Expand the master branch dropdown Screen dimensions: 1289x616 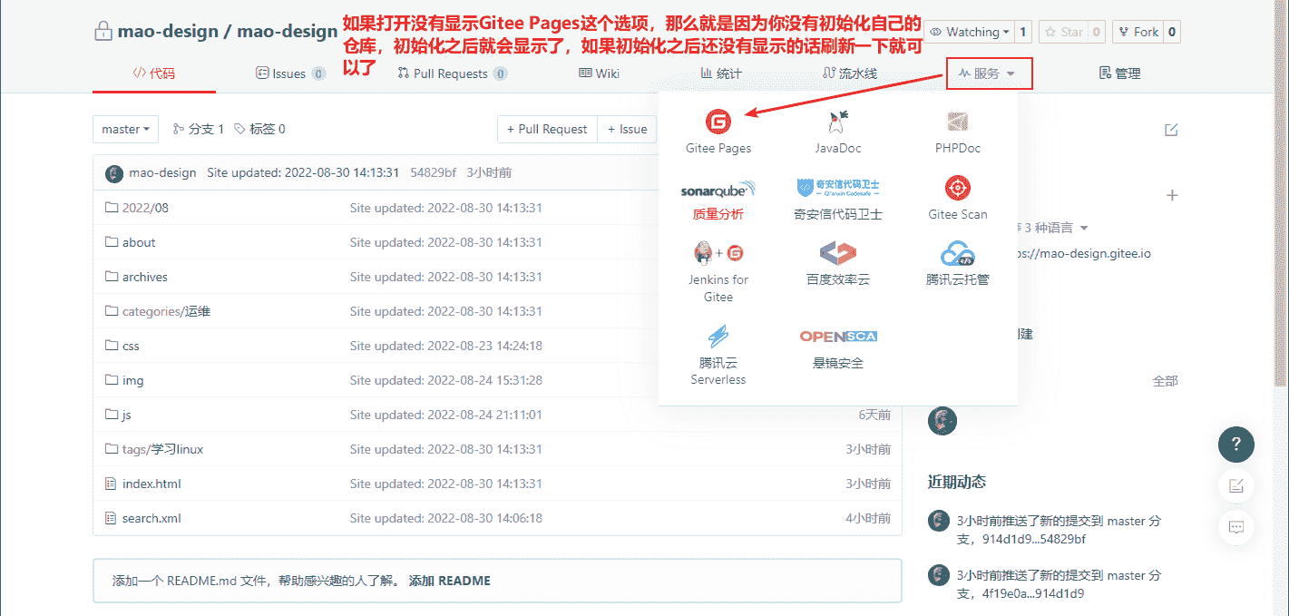click(125, 130)
